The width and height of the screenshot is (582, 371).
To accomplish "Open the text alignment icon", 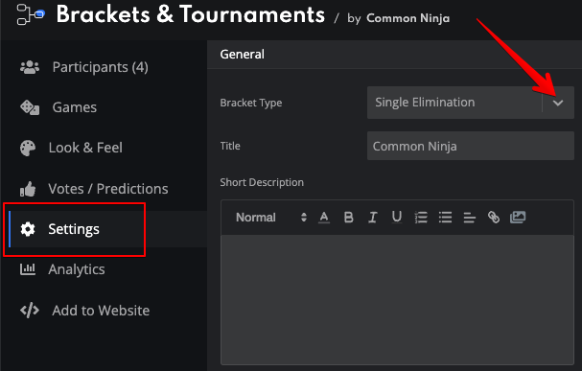I will point(469,218).
